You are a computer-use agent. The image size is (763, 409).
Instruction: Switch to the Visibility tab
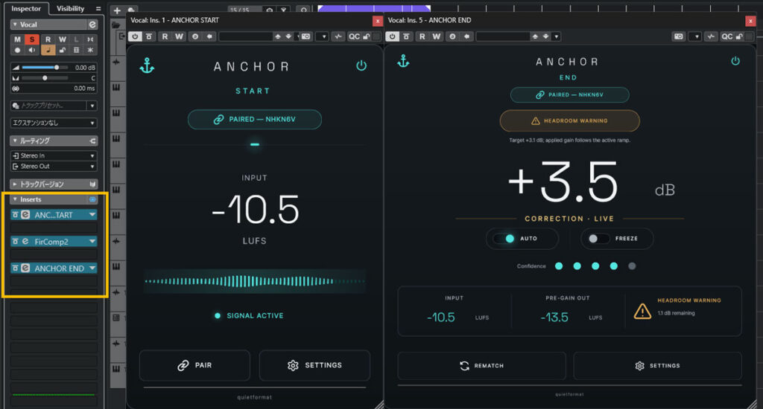point(70,8)
